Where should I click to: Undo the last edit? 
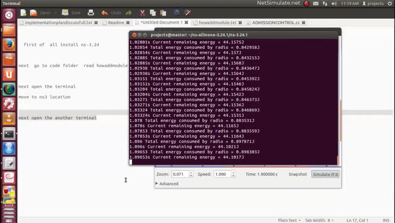[111, 13]
